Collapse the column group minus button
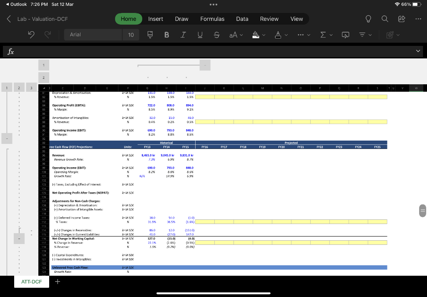Viewport: 427px width, 297px height. (205, 65)
